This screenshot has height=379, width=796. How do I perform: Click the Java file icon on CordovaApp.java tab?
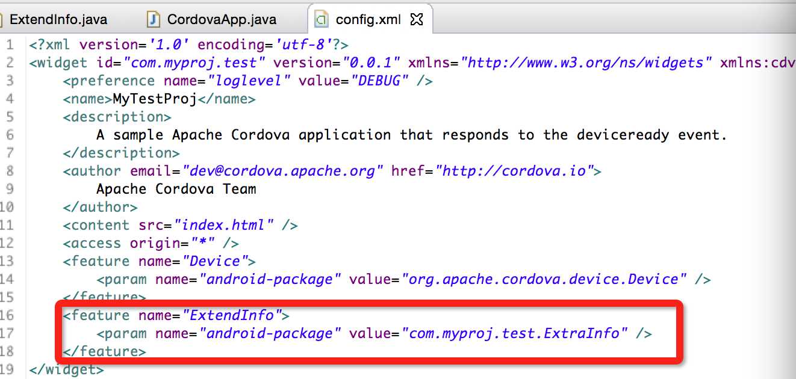click(154, 19)
